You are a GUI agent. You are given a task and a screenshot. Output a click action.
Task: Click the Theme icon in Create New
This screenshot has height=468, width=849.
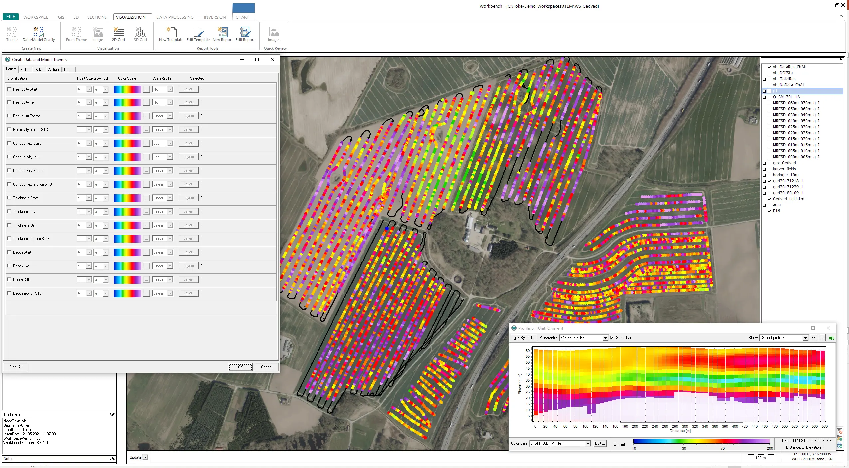[12, 34]
